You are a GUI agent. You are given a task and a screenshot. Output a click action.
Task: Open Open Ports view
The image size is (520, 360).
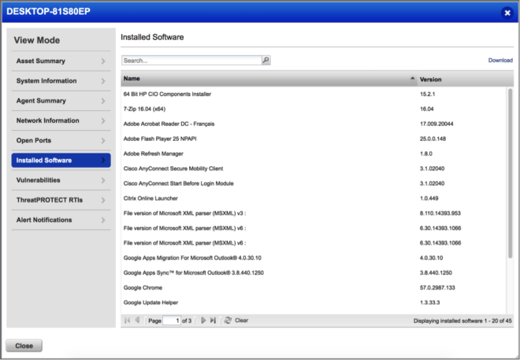coord(61,140)
